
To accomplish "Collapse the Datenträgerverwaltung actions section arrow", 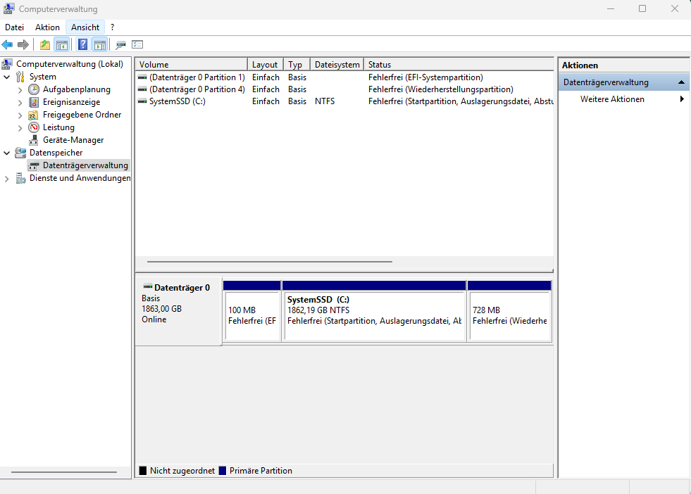I will (x=681, y=82).
